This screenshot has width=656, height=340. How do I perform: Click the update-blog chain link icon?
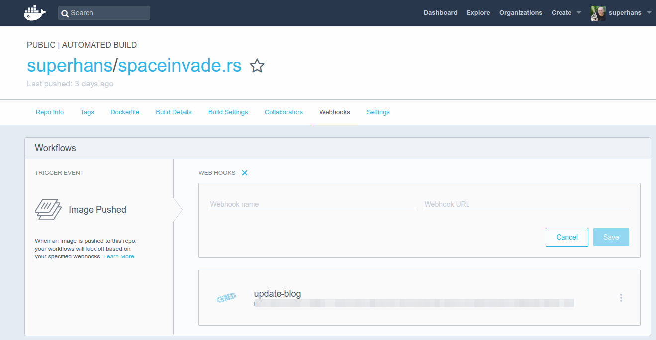point(226,298)
